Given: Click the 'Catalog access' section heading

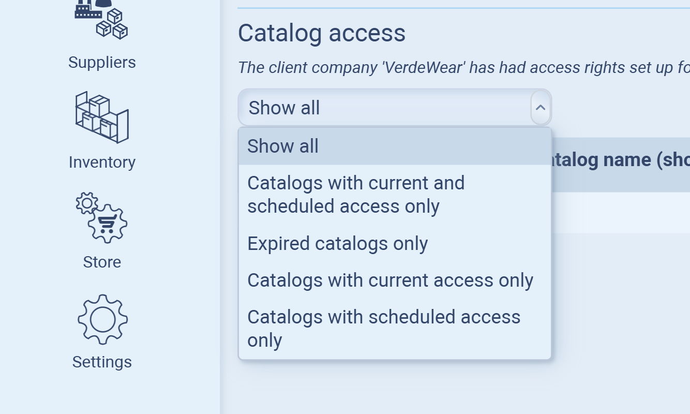Looking at the screenshot, I should [x=322, y=33].
